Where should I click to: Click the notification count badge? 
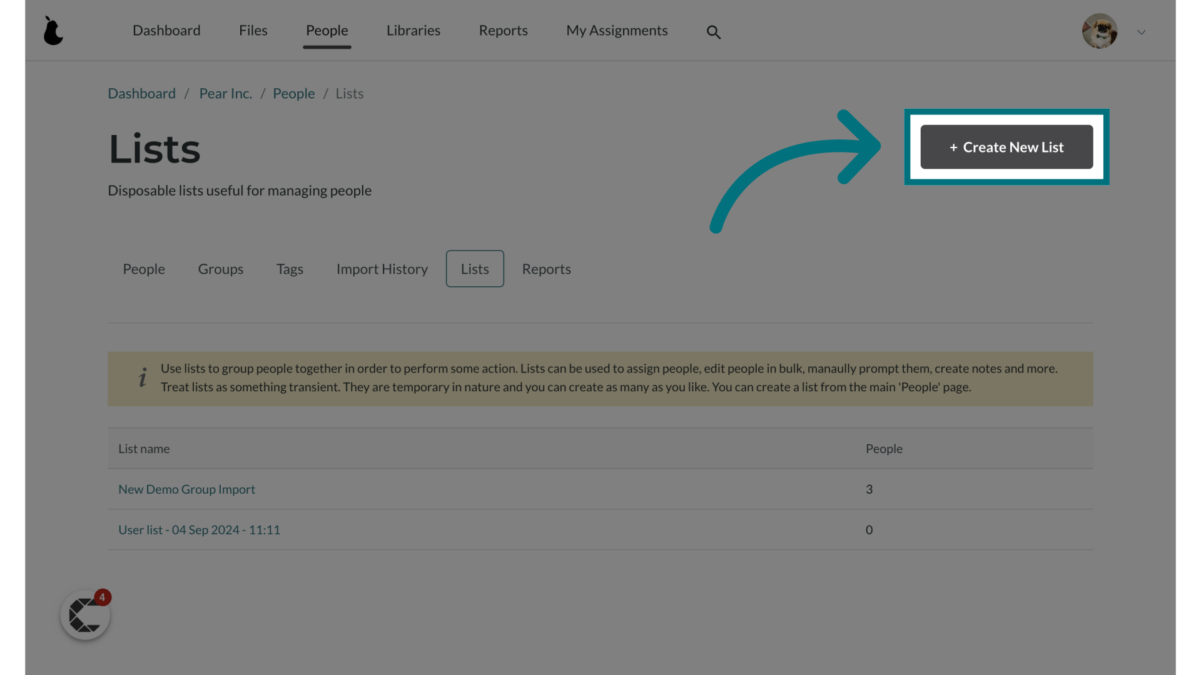pyautogui.click(x=101, y=597)
